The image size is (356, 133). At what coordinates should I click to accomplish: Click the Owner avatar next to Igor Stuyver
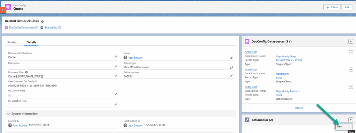[x=125, y=57]
